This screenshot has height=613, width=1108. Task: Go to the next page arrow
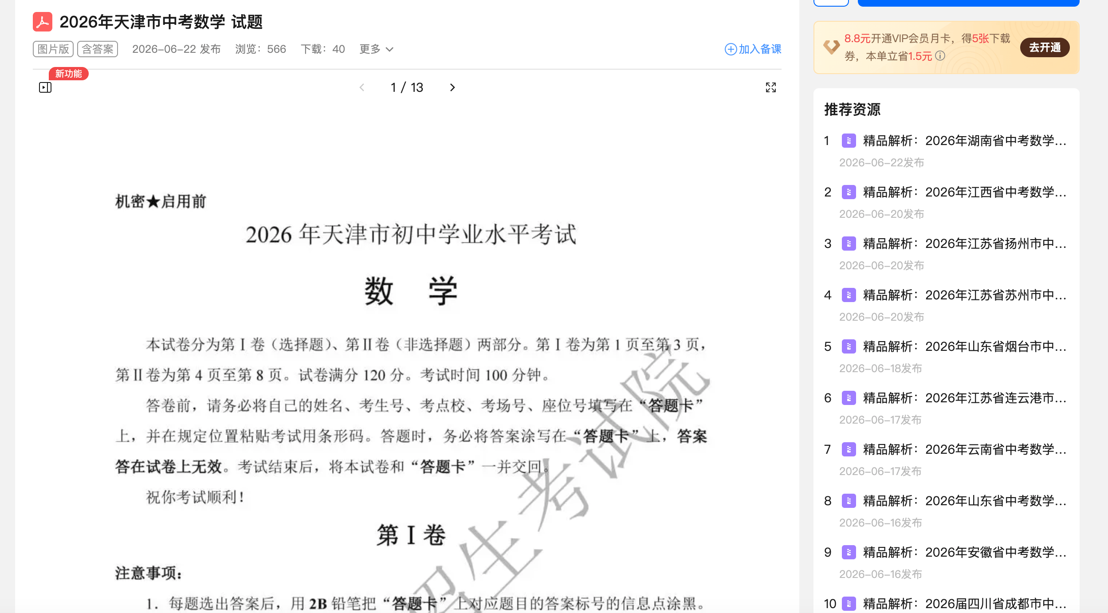pos(452,87)
